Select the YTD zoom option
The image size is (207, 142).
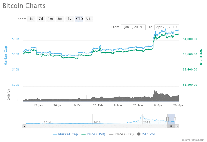(x=79, y=19)
